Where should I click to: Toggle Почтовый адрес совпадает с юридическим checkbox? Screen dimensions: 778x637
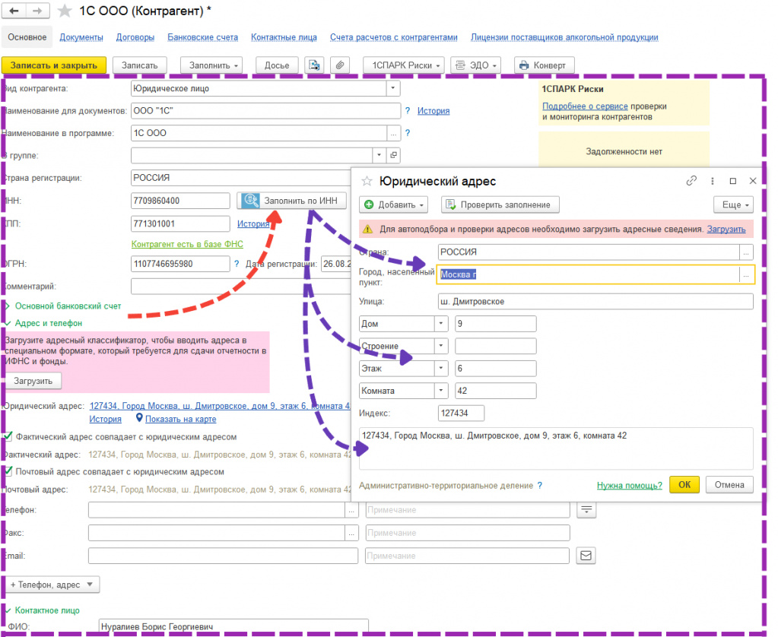tap(8, 471)
